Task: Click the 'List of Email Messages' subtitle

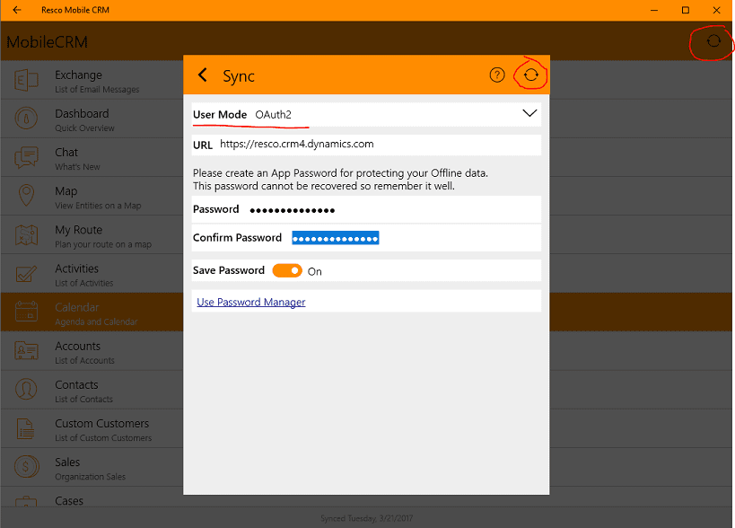Action: point(97,89)
